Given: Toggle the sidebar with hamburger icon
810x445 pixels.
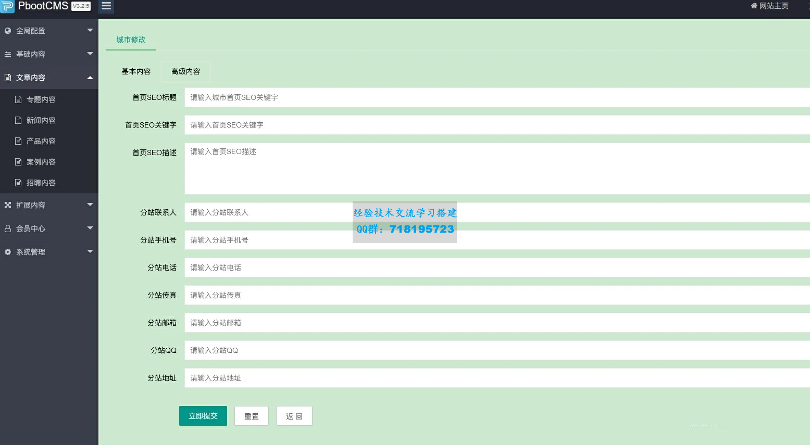Looking at the screenshot, I should (x=106, y=6).
